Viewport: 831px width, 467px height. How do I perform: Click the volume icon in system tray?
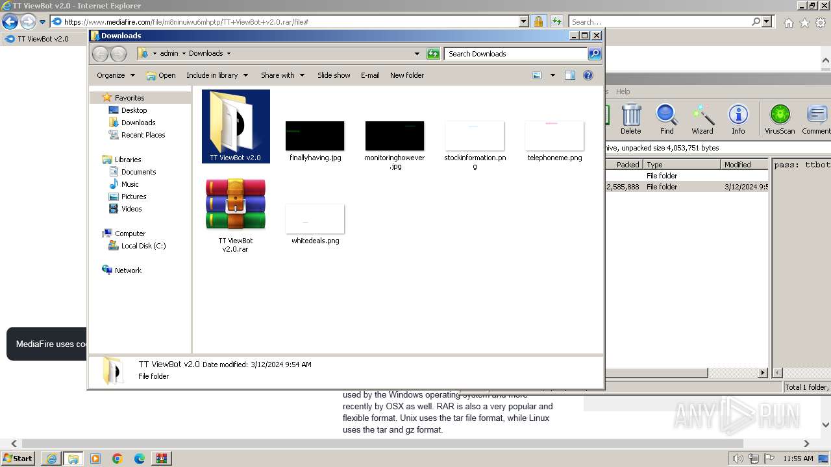point(738,459)
